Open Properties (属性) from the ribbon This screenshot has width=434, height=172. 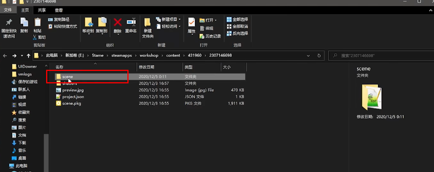click(191, 23)
